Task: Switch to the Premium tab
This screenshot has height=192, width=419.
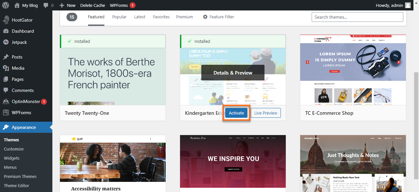Action: point(184,17)
